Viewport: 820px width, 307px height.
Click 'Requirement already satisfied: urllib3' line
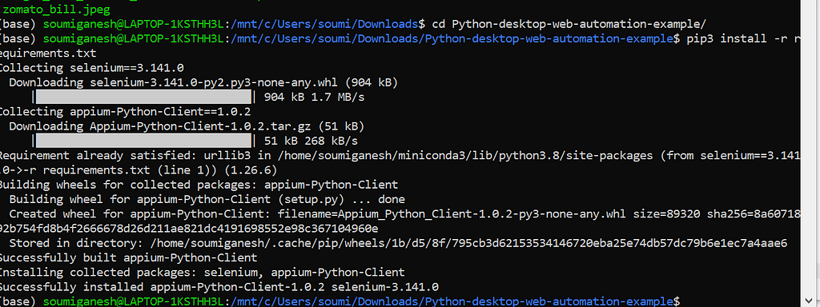coord(400,156)
